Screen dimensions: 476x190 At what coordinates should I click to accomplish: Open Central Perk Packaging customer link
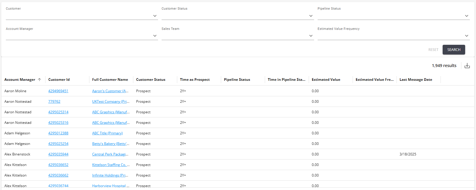click(x=110, y=154)
